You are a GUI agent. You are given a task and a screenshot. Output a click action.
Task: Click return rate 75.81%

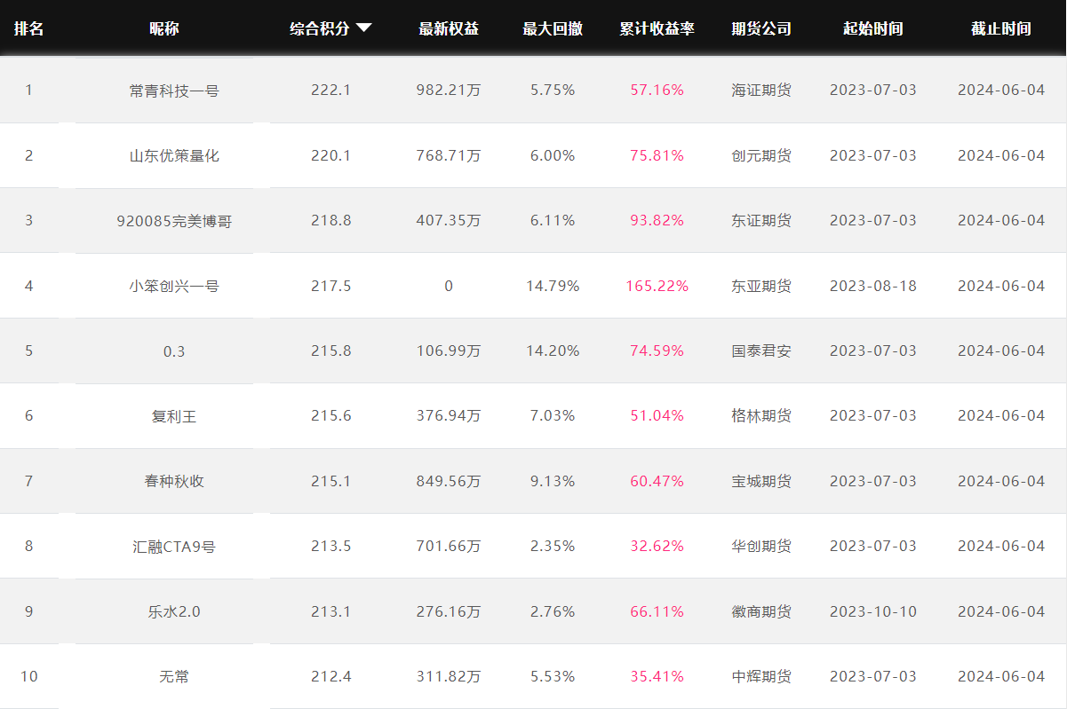click(657, 155)
